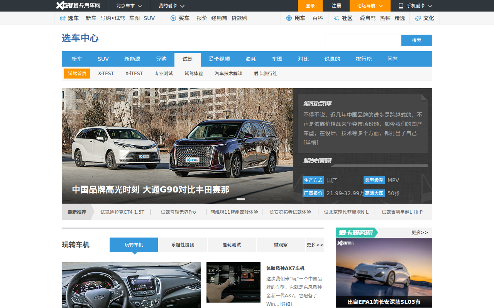The height and width of the screenshot is (308, 494).
Task: Expand the 手机爱卡 dropdown arrow
Action: [430, 6]
